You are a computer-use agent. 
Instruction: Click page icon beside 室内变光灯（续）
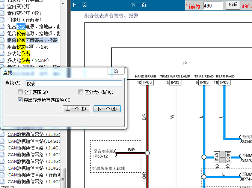coord(2,13)
